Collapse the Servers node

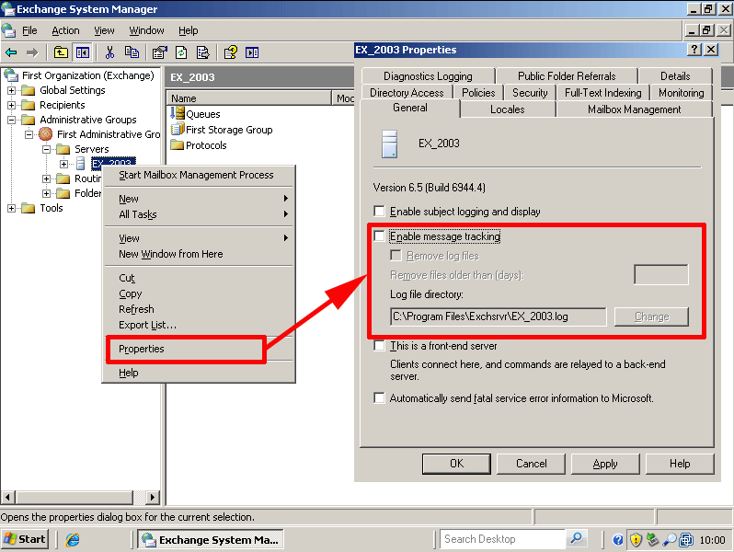[x=46, y=149]
